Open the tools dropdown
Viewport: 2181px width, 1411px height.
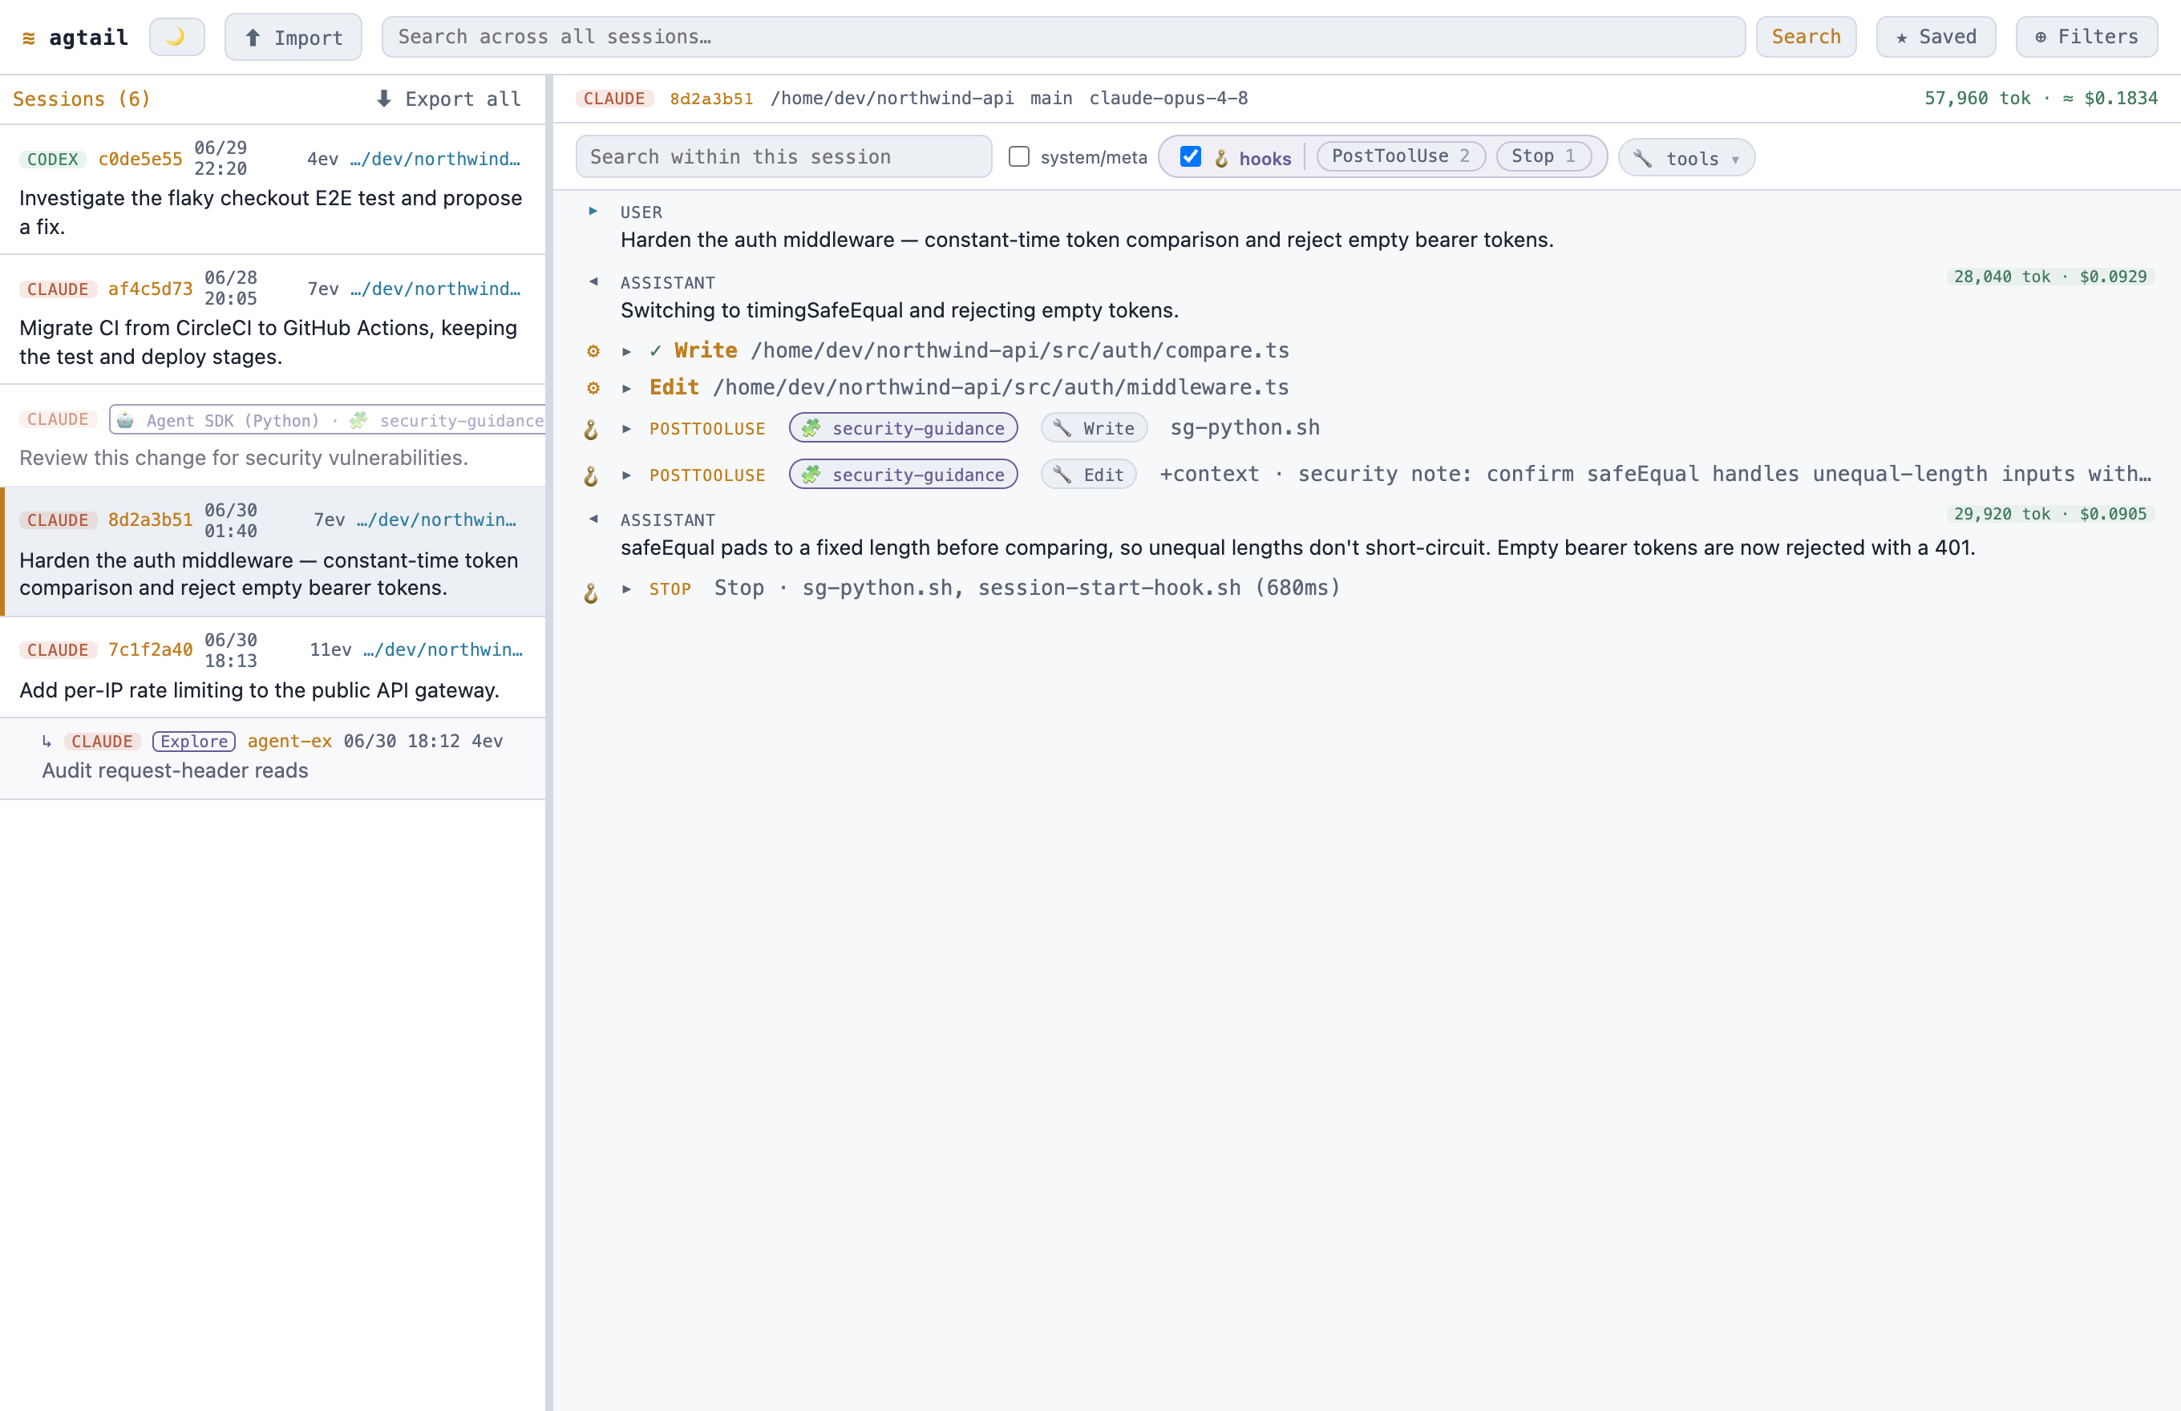[1686, 158]
